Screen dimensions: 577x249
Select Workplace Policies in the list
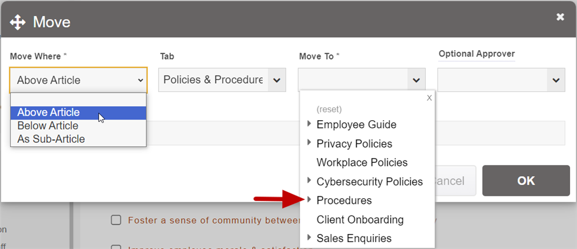[x=362, y=162]
